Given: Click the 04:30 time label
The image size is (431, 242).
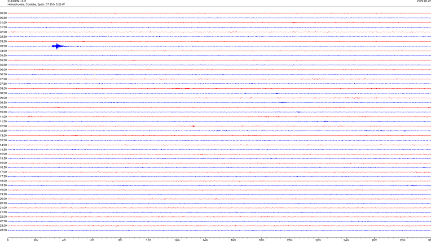Looking at the screenshot, I should pyautogui.click(x=3, y=56).
